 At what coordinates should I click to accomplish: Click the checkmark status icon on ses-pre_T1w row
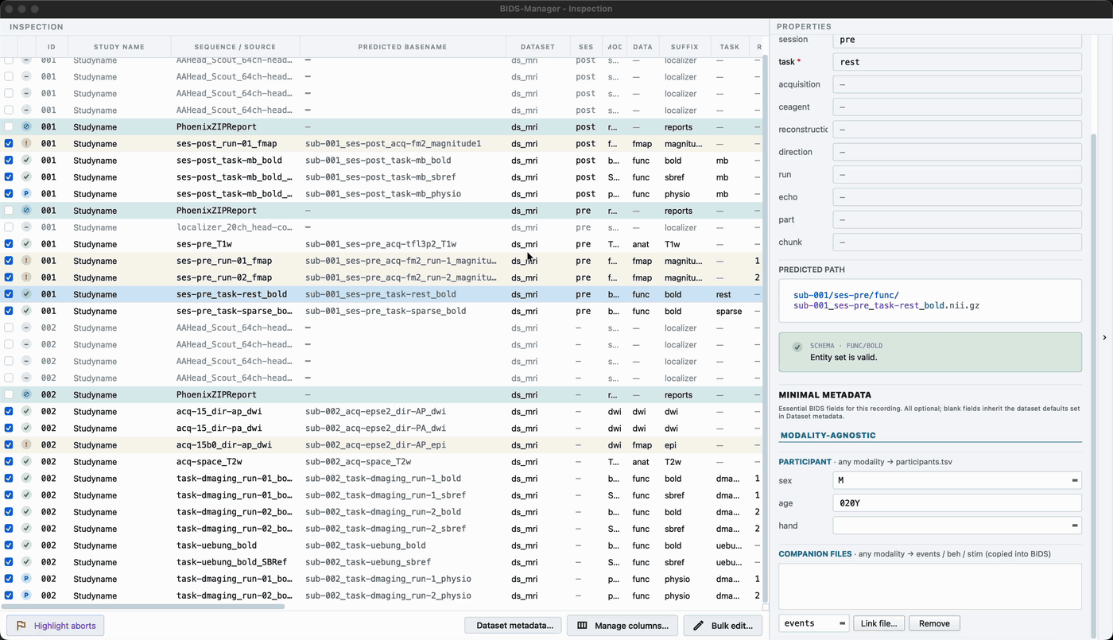[x=26, y=244]
